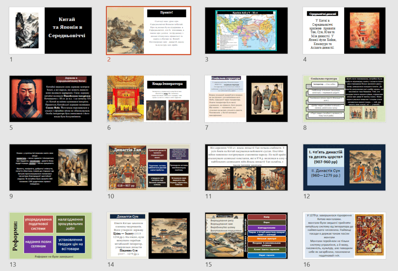Choose slide 15 Господарство

[x=246, y=235]
